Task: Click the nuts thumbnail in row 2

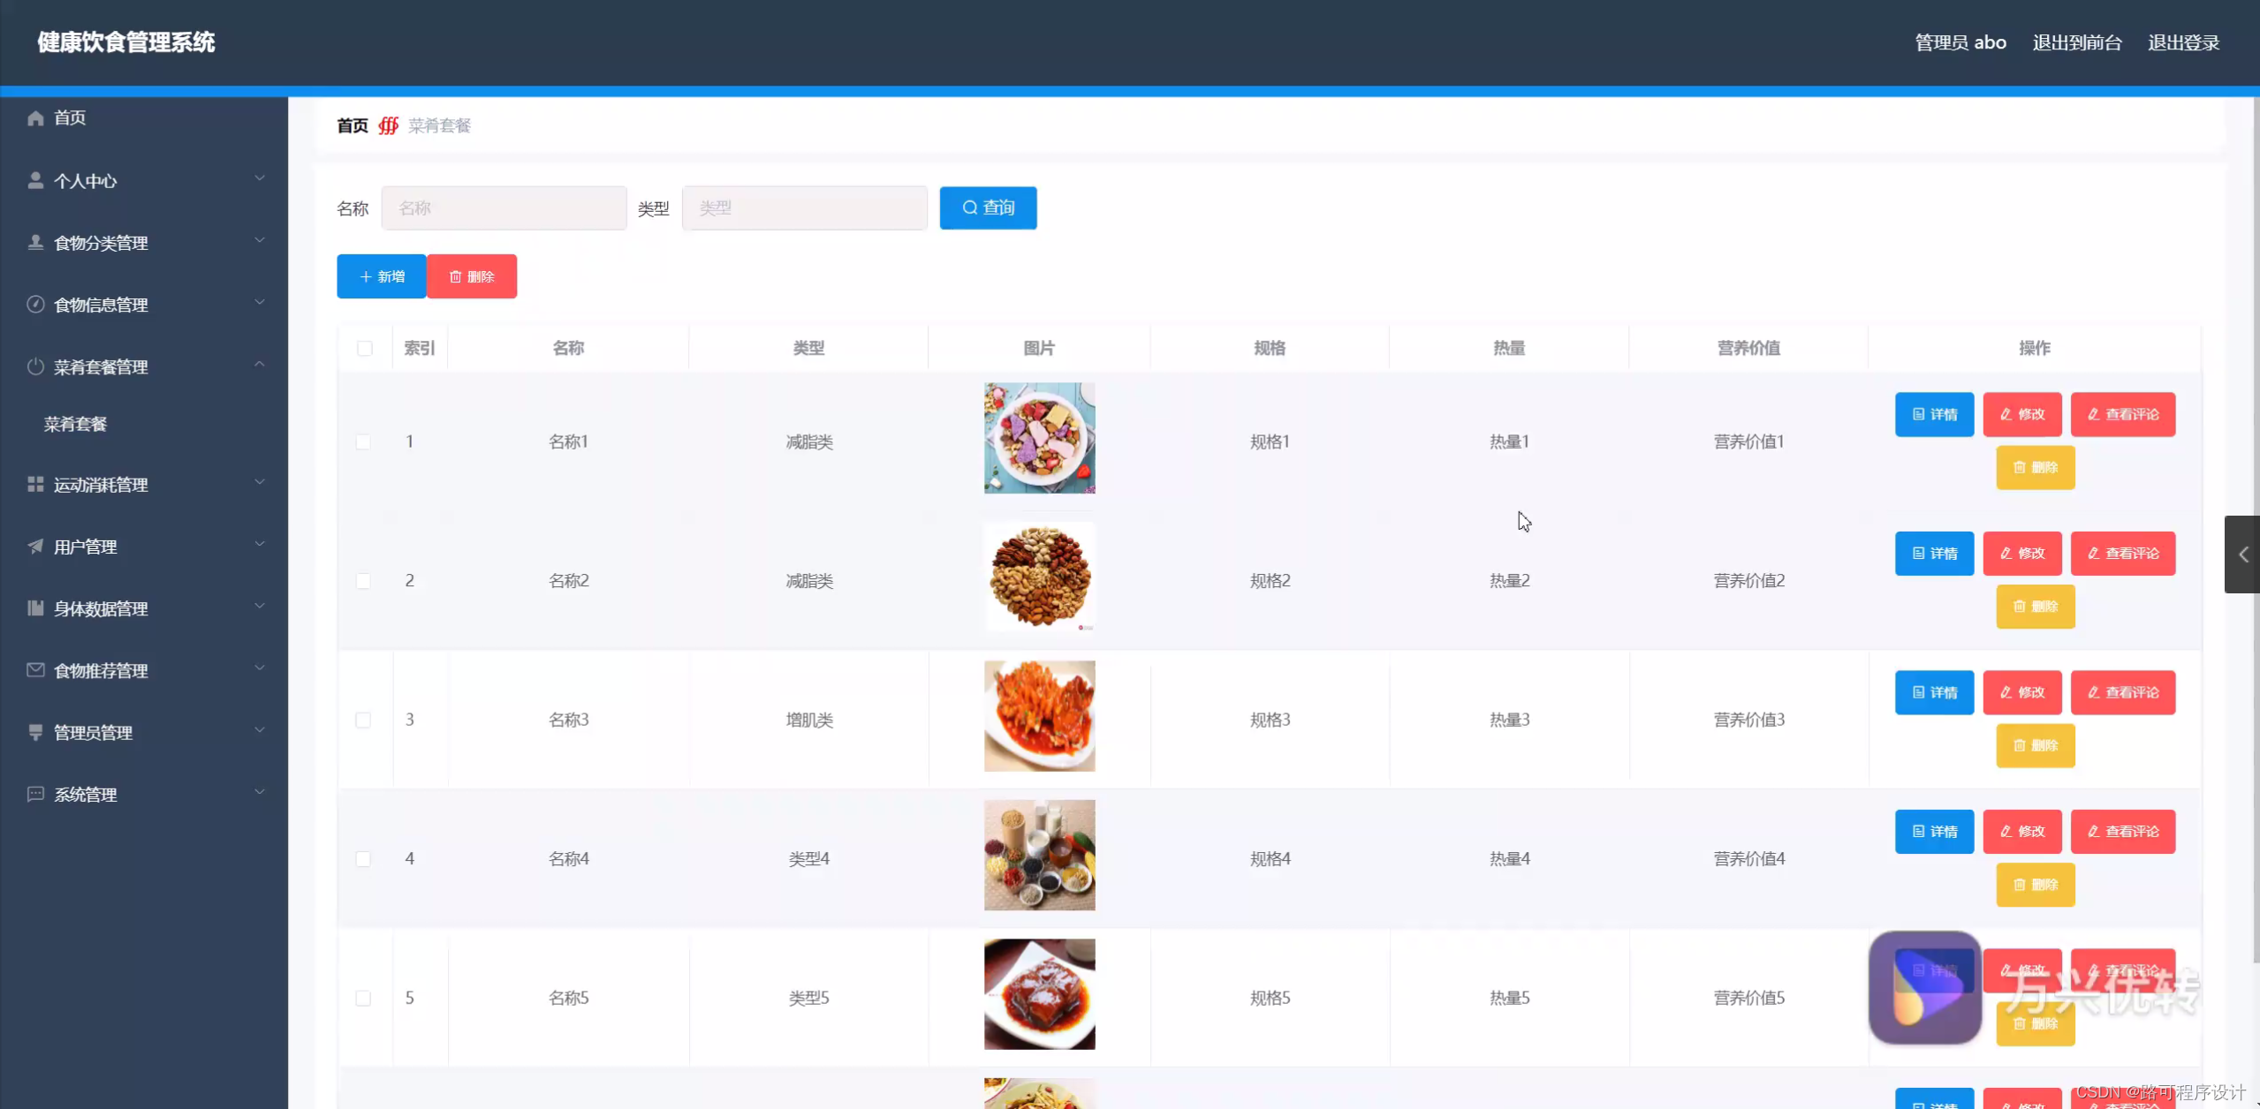Action: 1039,577
